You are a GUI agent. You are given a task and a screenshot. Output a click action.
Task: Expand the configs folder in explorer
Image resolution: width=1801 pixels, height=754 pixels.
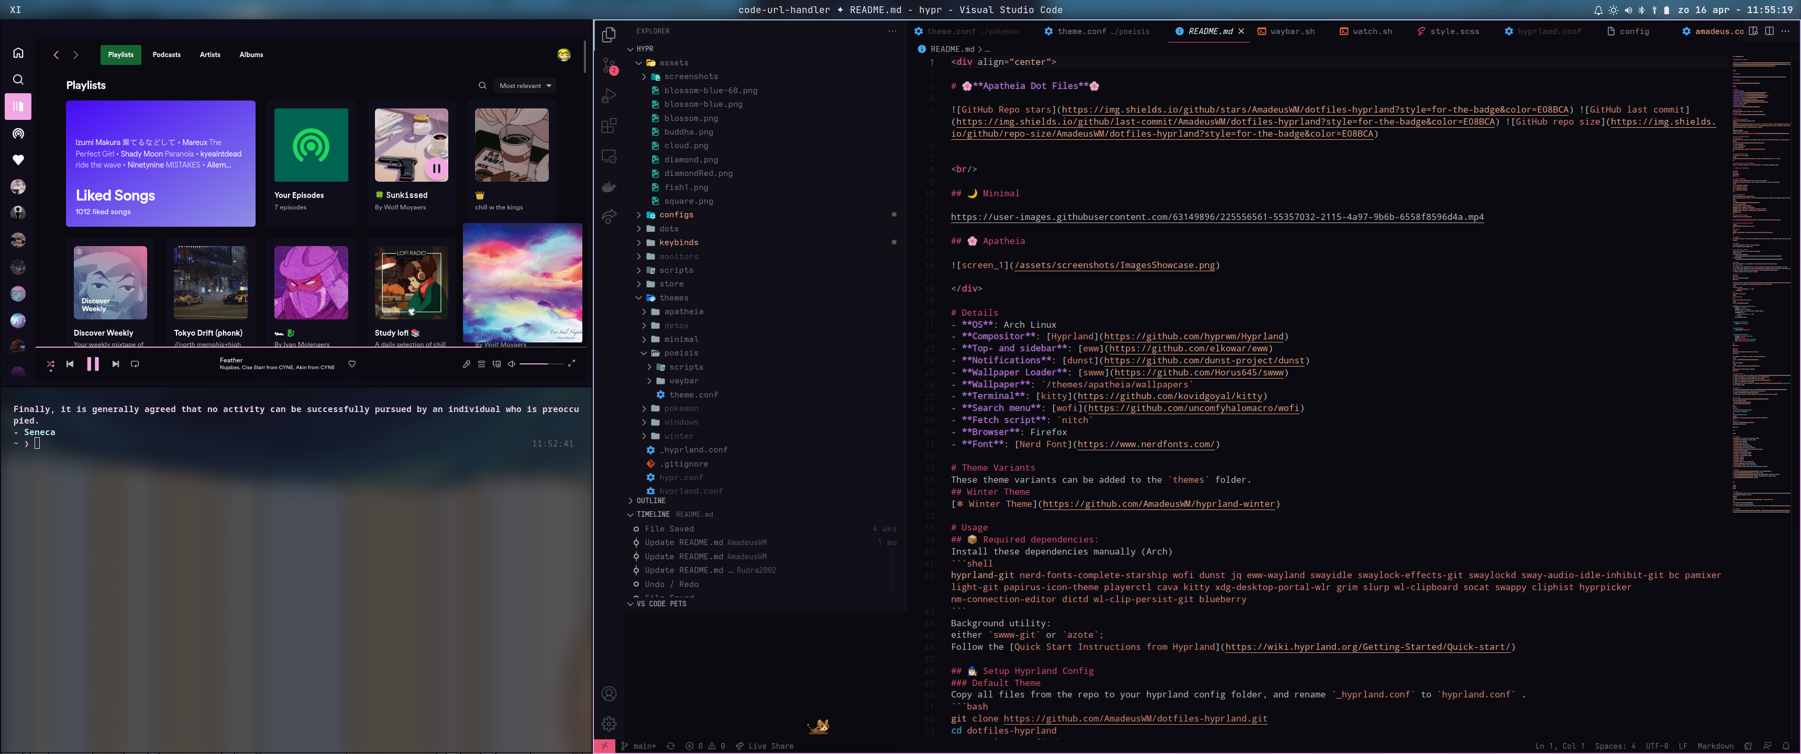pyautogui.click(x=676, y=215)
